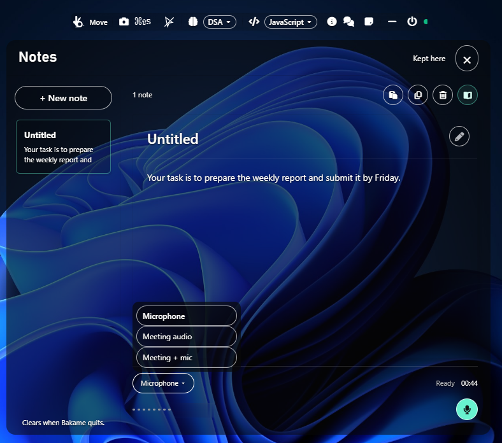
Task: Click the sticky note icon in toolbar
Action: pos(369,22)
